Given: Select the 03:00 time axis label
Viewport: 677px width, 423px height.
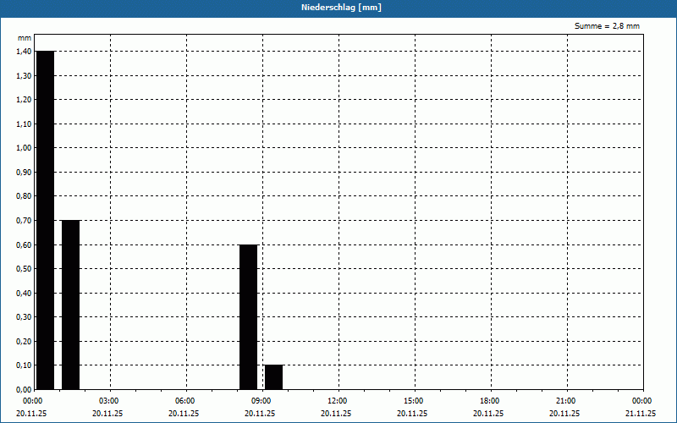Looking at the screenshot, I should 108,401.
